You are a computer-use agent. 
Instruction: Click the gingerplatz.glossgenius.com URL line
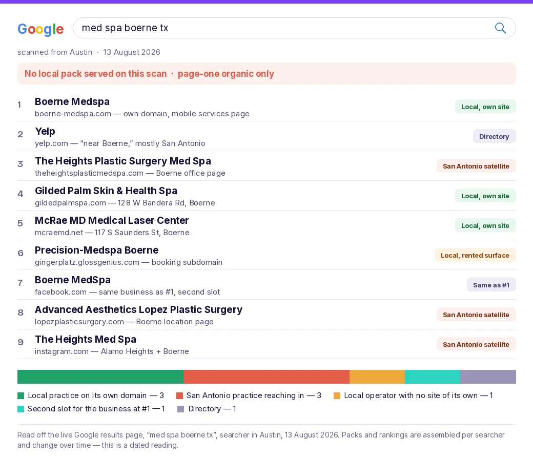tap(129, 262)
